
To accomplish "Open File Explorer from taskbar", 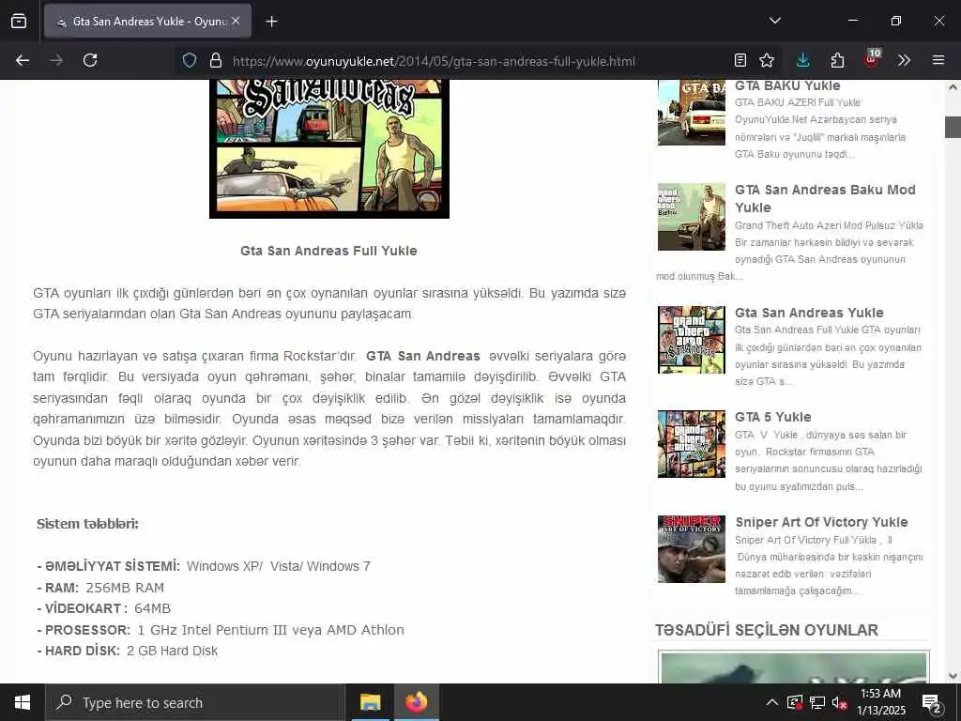I will 370,702.
